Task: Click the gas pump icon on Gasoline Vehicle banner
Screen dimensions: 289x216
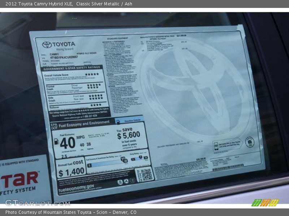Action: [x=118, y=121]
